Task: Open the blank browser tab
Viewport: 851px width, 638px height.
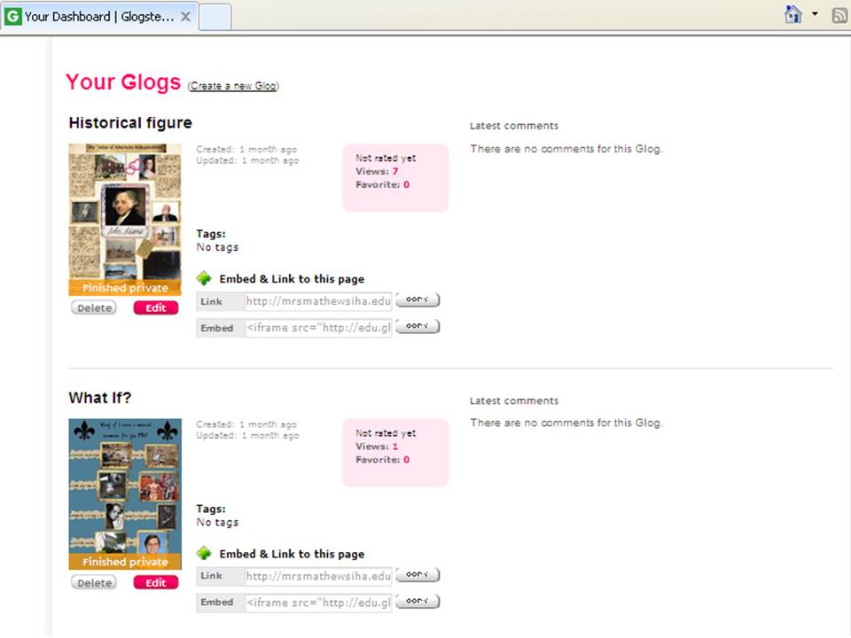Action: coord(213,15)
